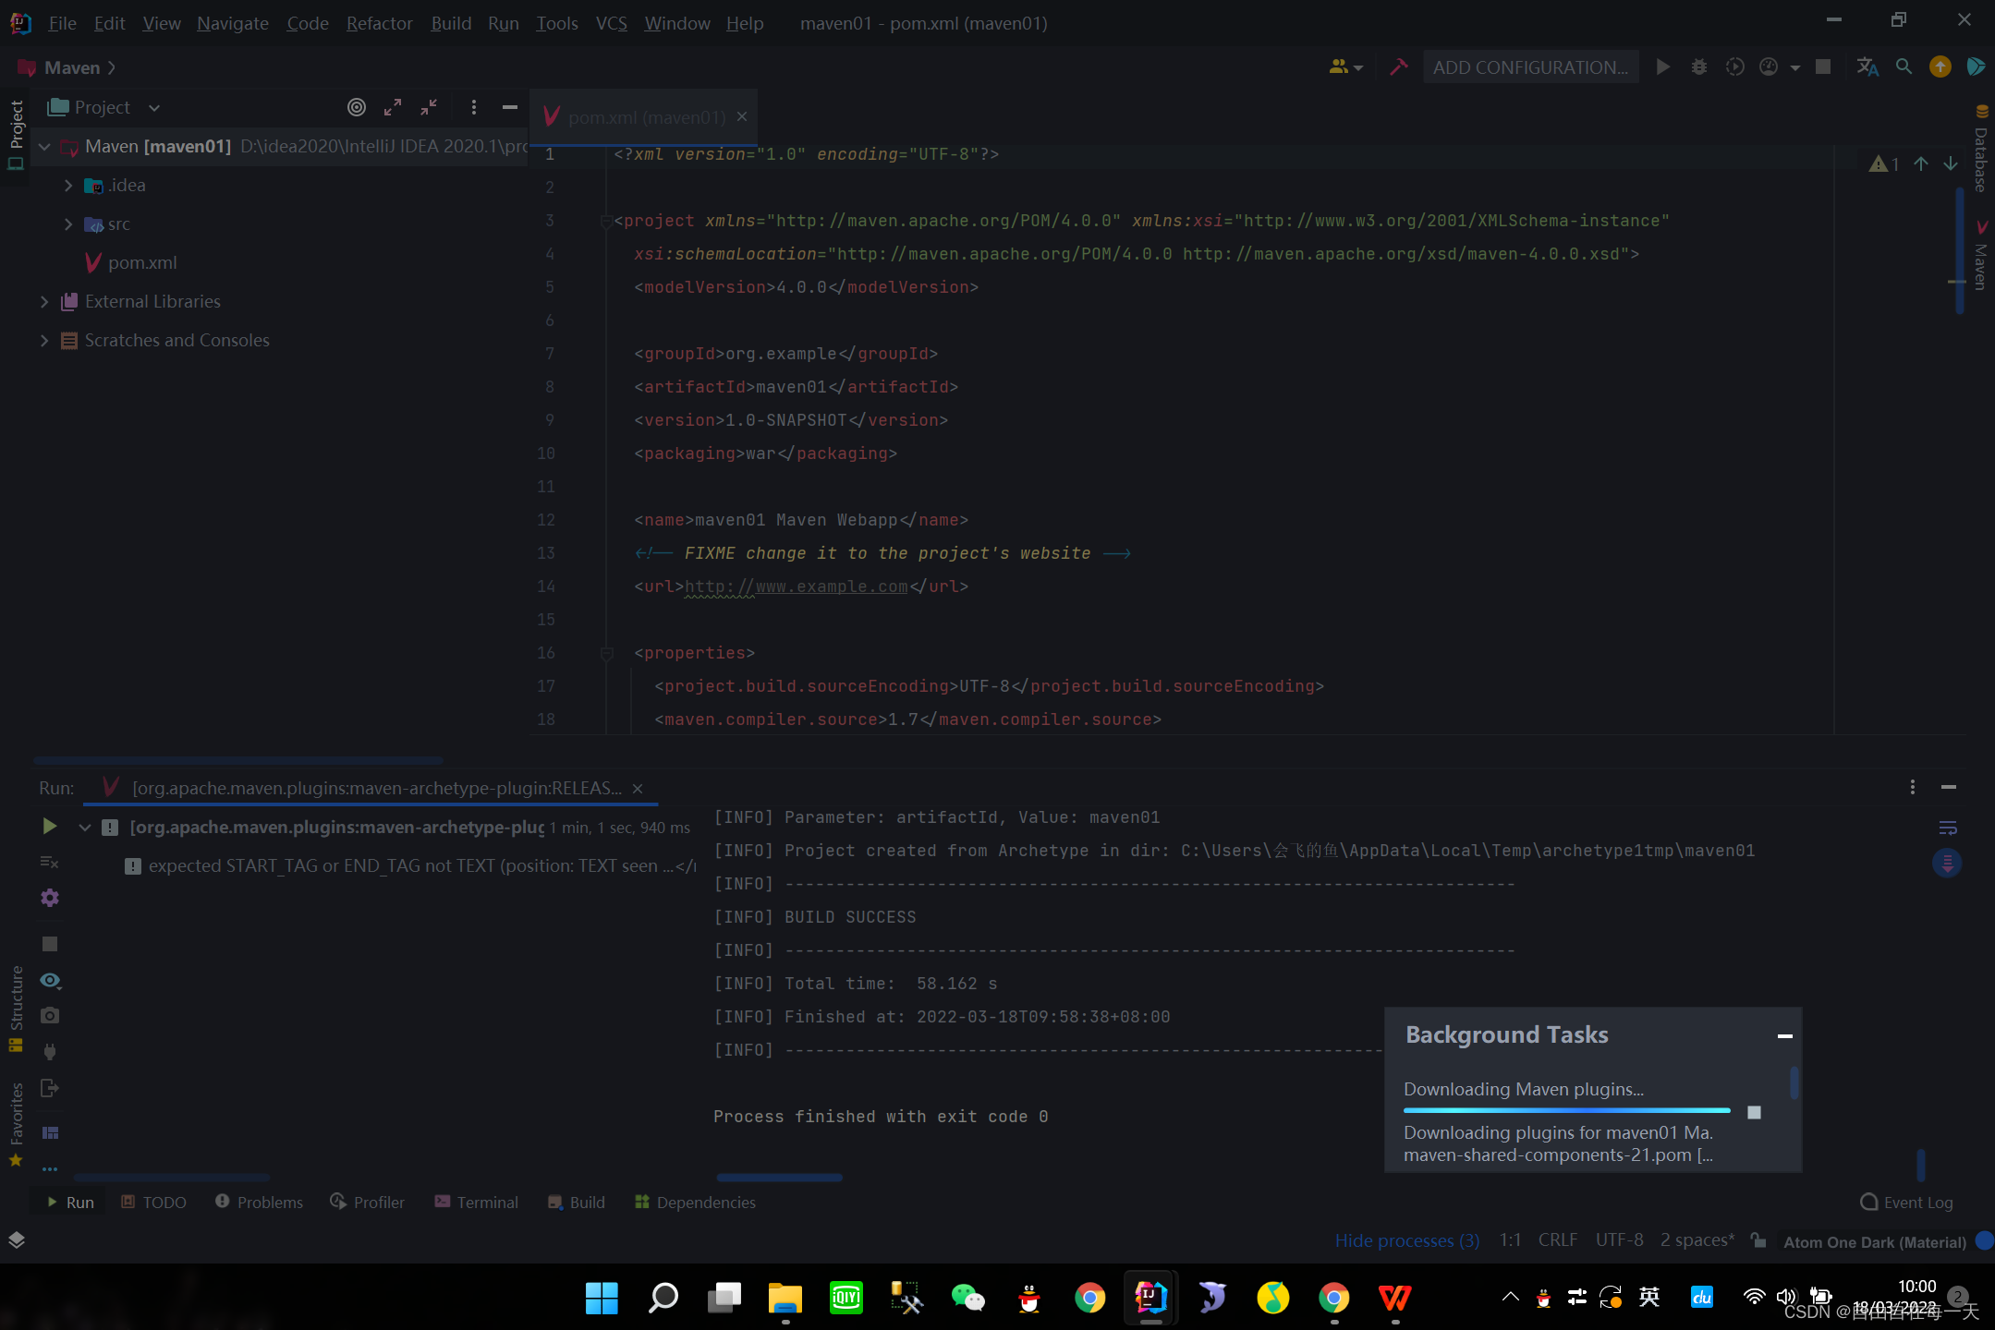Open the Refactor menu
This screenshot has height=1330, width=1995.
click(379, 23)
